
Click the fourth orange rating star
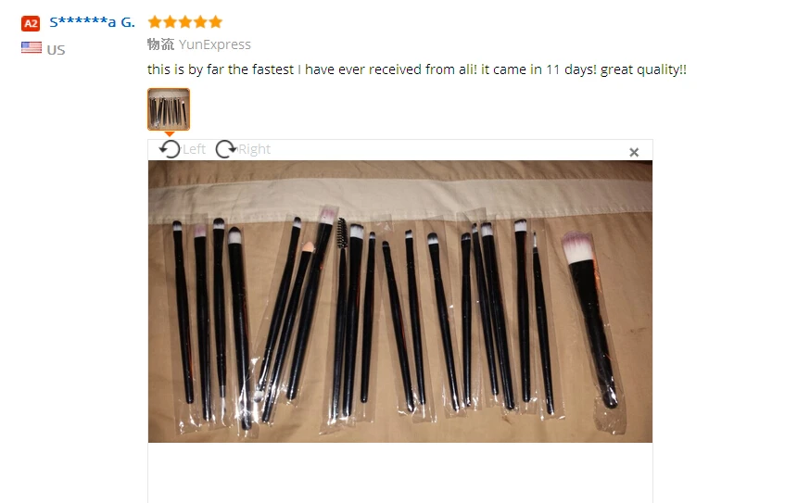(x=201, y=21)
